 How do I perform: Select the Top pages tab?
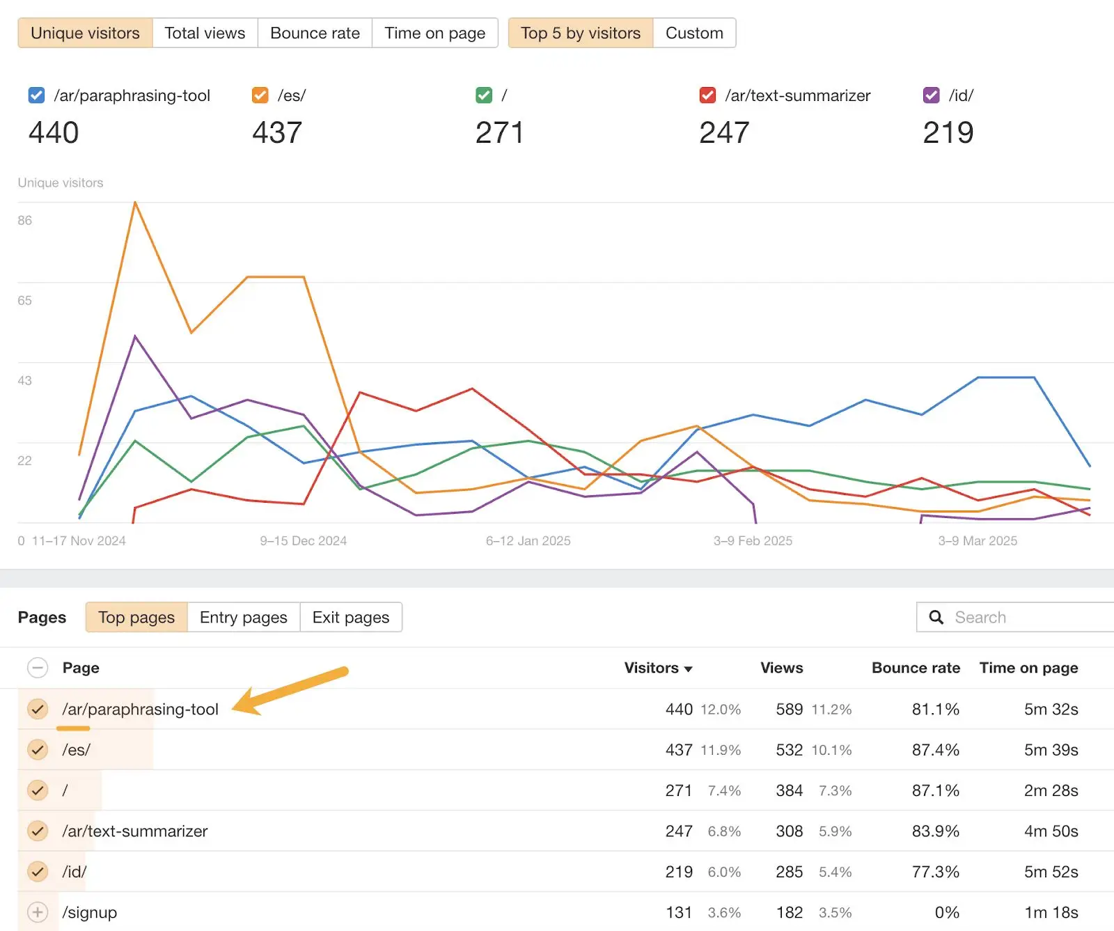(x=136, y=617)
